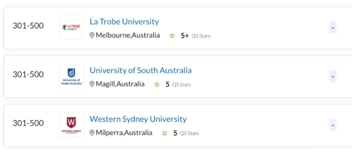Click the dash badge in South Australia row
Viewport: 352px width, 152px height.
[x=333, y=76]
